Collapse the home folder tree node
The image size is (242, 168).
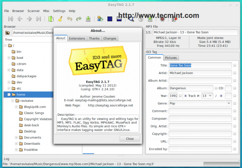tap(9, 94)
